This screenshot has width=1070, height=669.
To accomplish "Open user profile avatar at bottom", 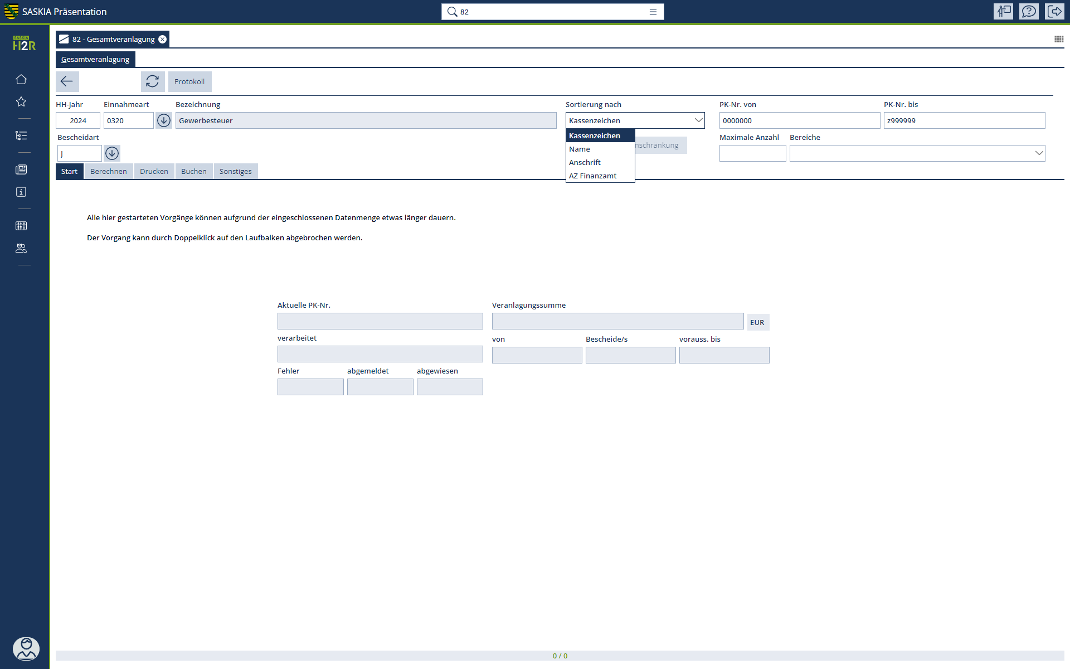I will (x=26, y=649).
